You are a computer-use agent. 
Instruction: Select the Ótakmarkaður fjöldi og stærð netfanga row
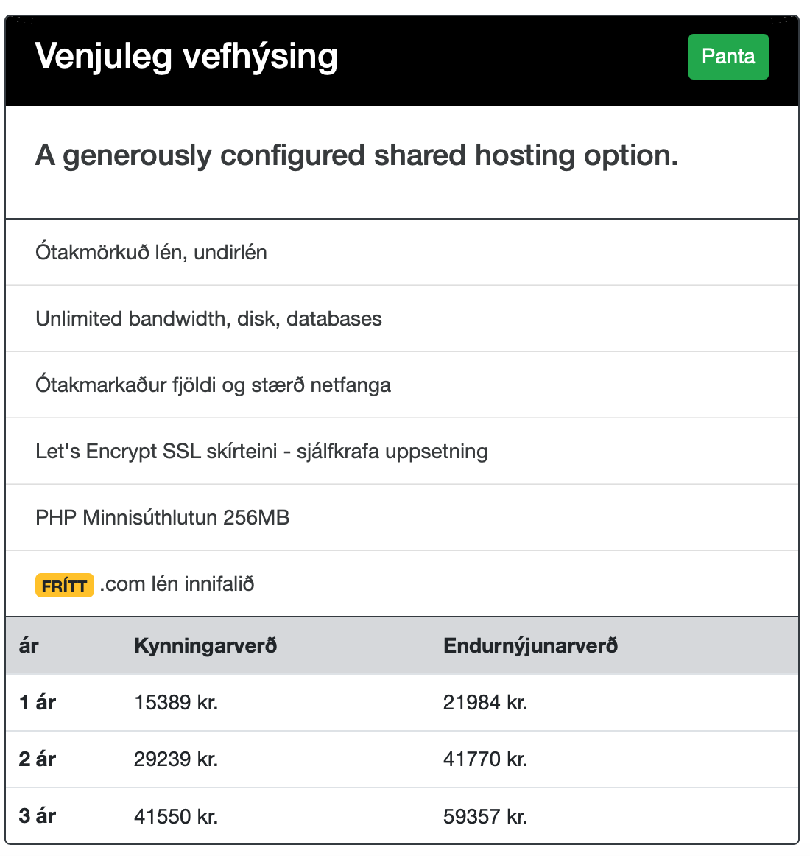(214, 385)
